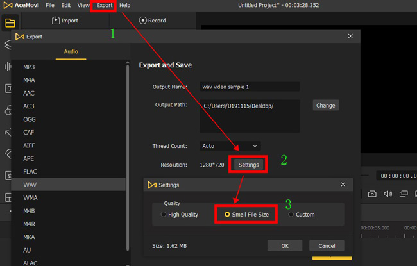Click Cancel in Settings dialog

[x=327, y=245]
